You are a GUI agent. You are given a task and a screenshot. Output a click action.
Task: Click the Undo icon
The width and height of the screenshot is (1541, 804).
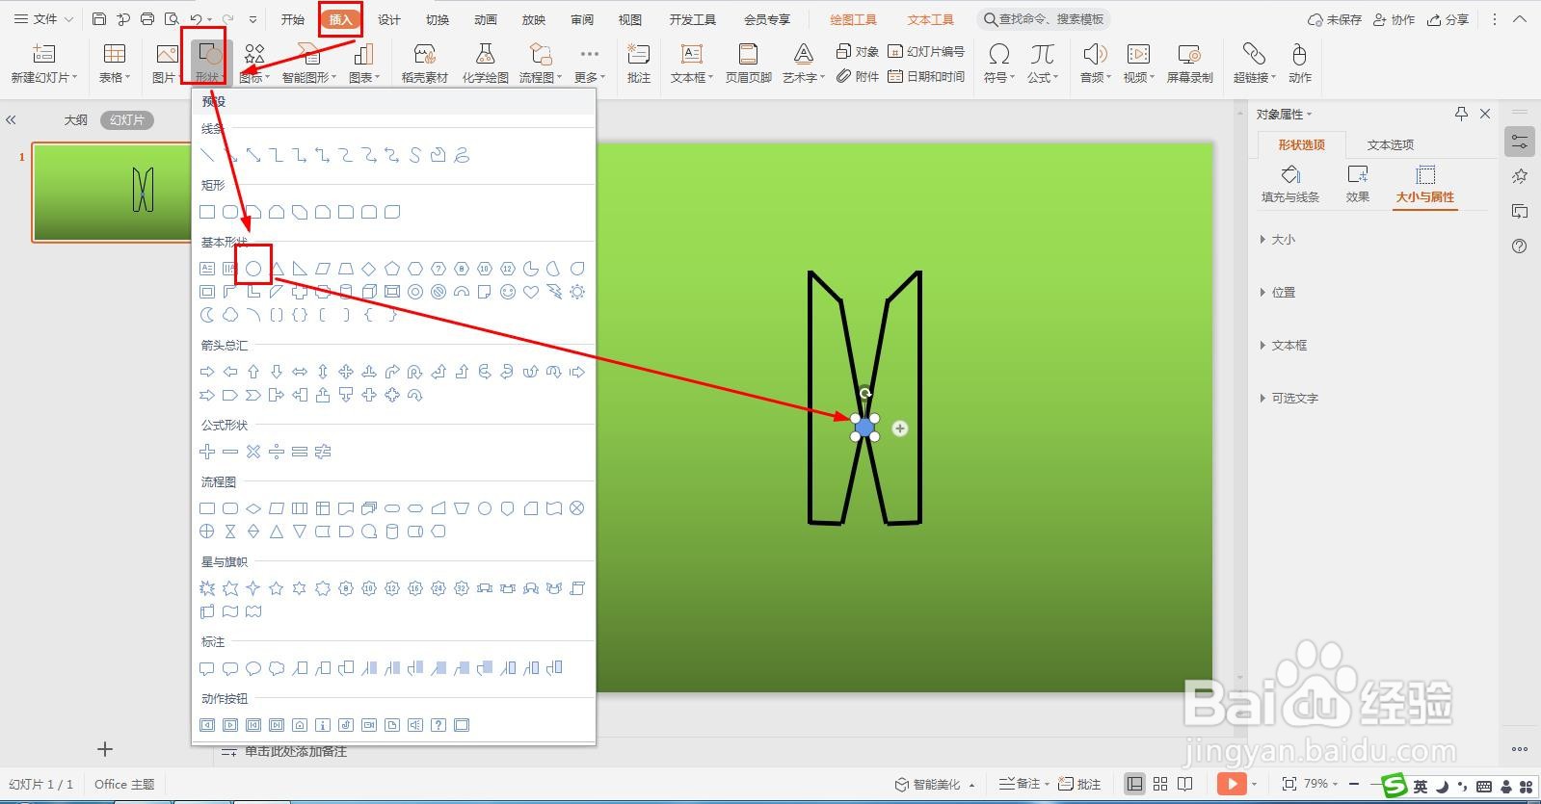tap(197, 19)
